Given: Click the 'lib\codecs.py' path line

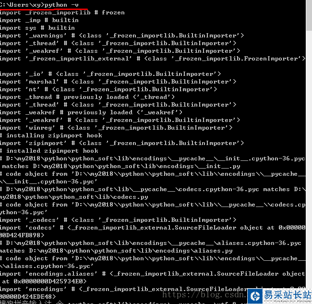Looking at the screenshot, I should 74,197.
